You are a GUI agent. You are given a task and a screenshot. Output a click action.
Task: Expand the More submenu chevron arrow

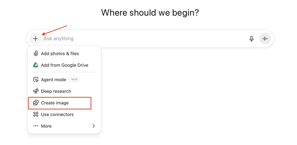94,126
